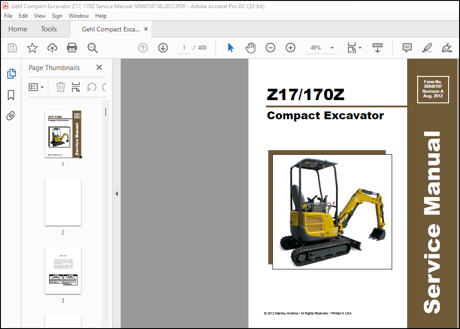Close the Page Thumbnails panel

coord(99,67)
